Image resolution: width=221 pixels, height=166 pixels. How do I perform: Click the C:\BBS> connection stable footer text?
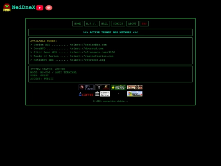(x=110, y=101)
